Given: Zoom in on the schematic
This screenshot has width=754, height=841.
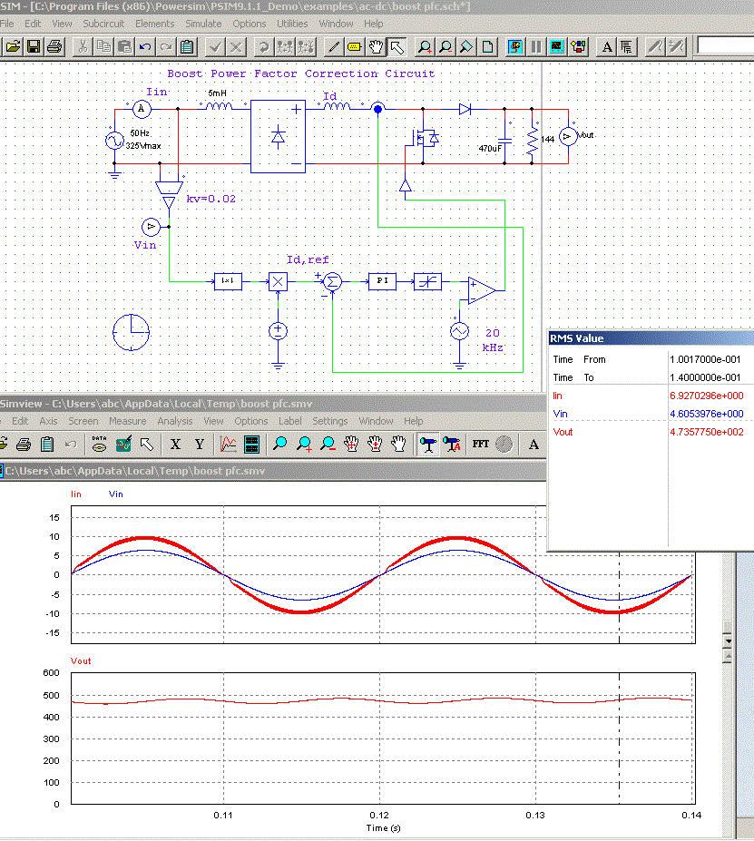Looking at the screenshot, I should click(425, 47).
